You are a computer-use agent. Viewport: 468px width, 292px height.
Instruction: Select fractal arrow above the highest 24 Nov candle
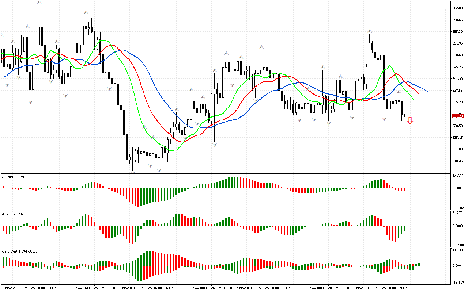click(x=39, y=3)
